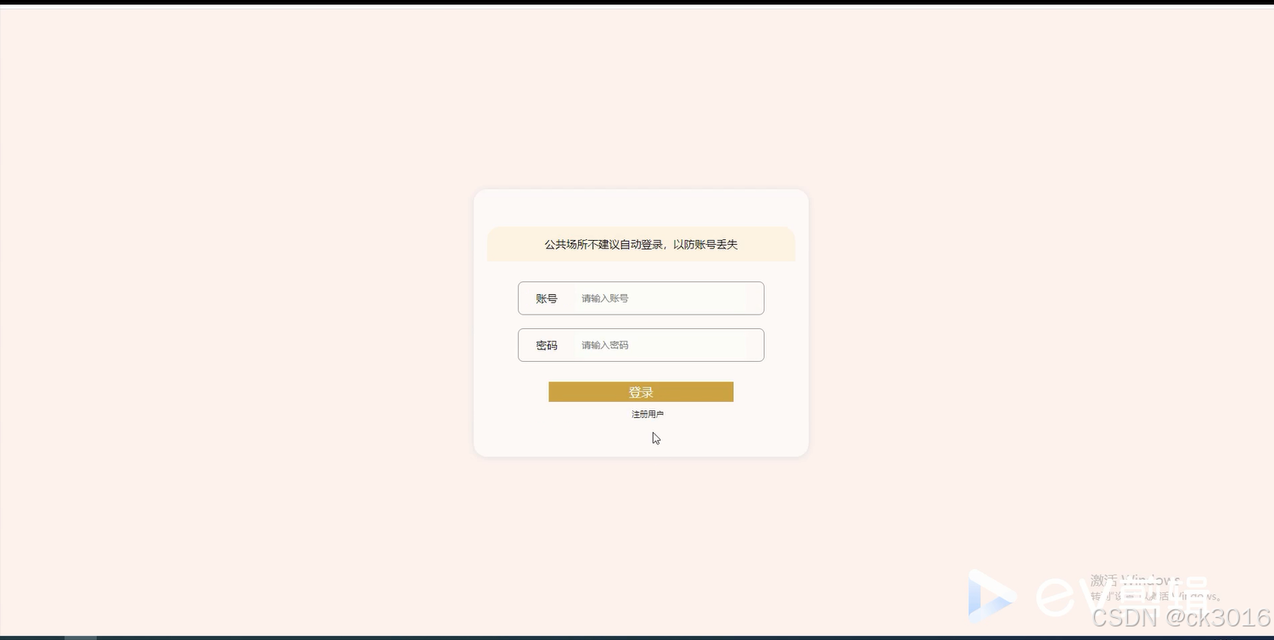
Task: Click the blank area below 注册用户 in login card
Action: [x=641, y=439]
